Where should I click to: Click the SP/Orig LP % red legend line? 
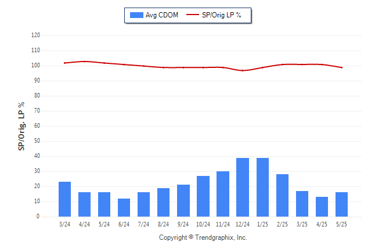pyautogui.click(x=193, y=15)
